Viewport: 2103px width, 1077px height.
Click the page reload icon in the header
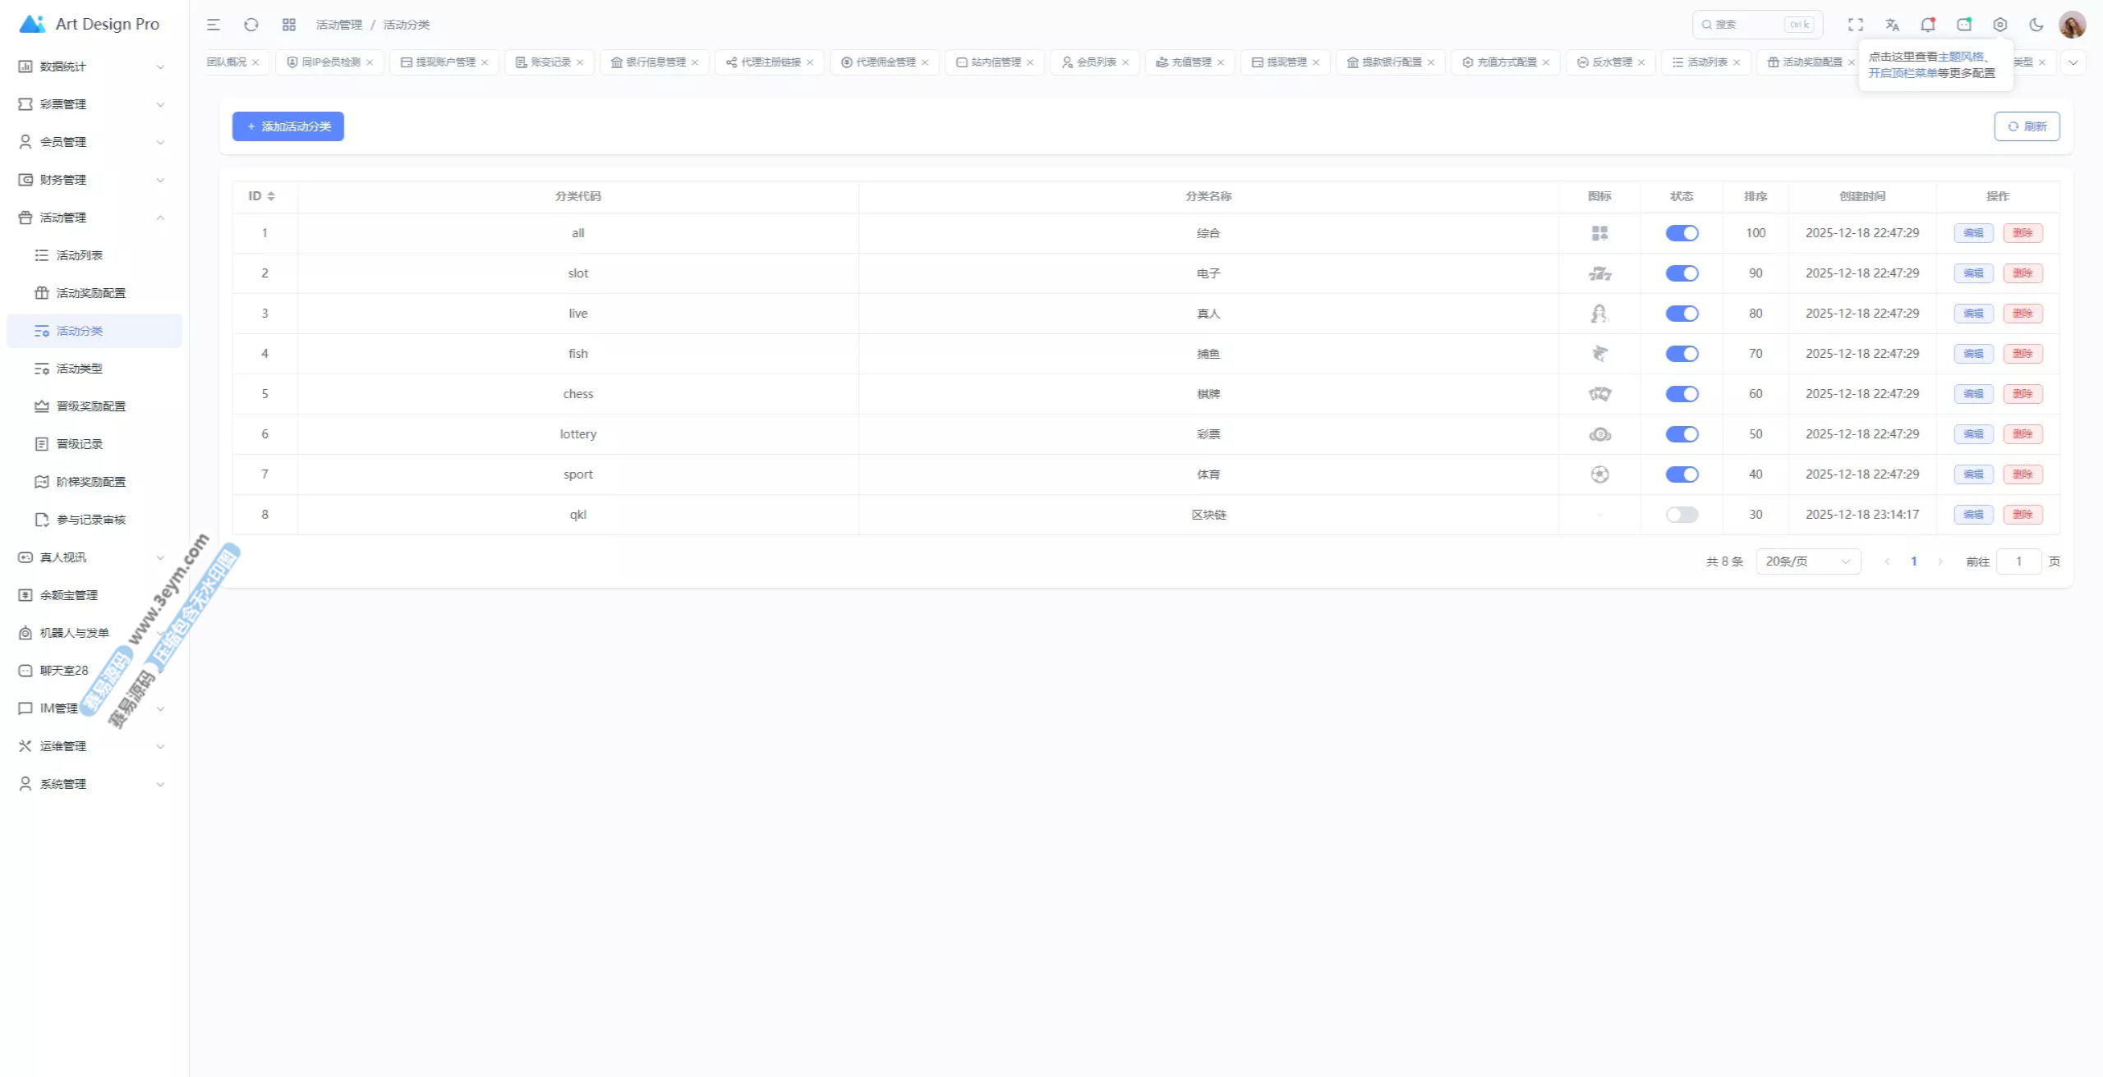click(251, 25)
